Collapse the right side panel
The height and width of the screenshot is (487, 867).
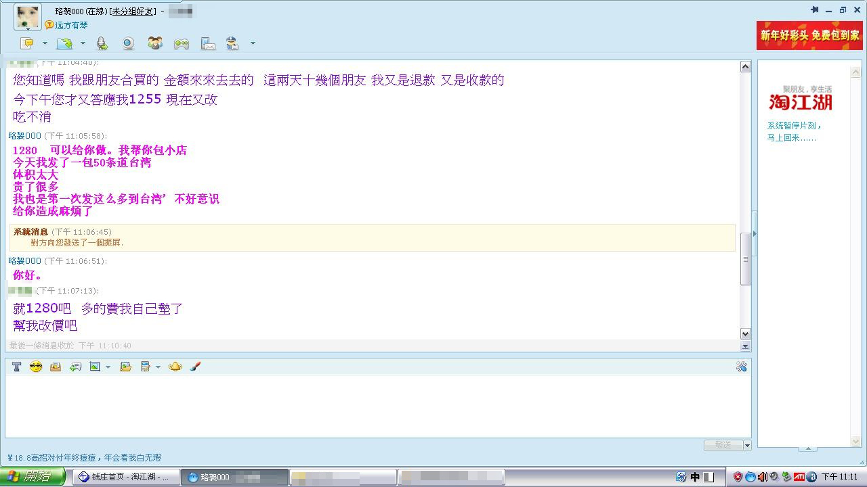click(x=754, y=234)
